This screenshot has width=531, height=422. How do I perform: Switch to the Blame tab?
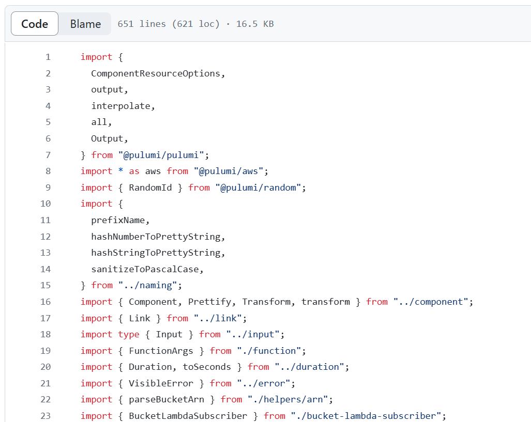tap(85, 23)
